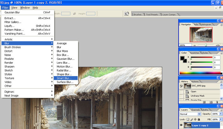The height and width of the screenshot is (129, 223).
Task: Click the Layer 1 copy 2 thumbnail
Action: point(187,125)
